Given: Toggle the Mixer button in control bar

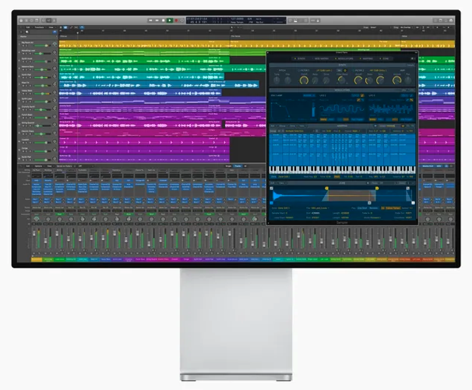Looking at the screenshot, I should (49, 20).
